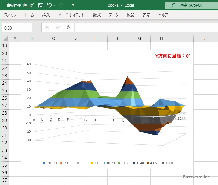Switch to the ホーム tab
Screen dimensions: 218x185
coord(29,15)
